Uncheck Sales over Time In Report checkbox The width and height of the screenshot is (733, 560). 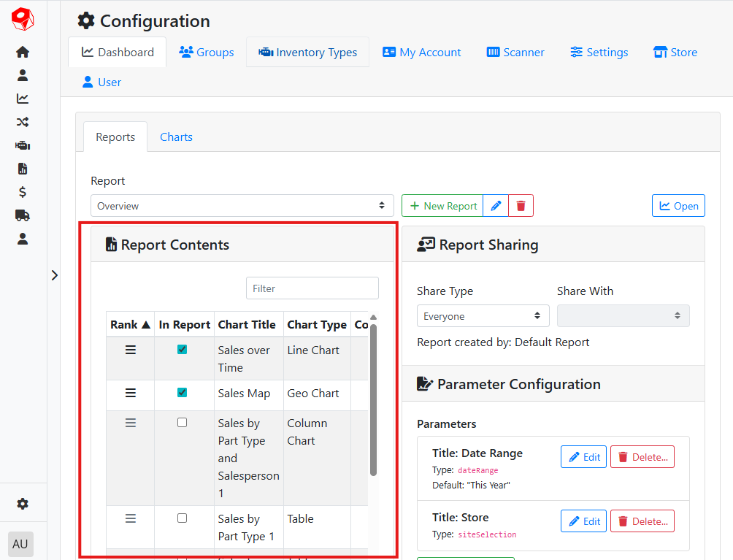click(x=183, y=350)
